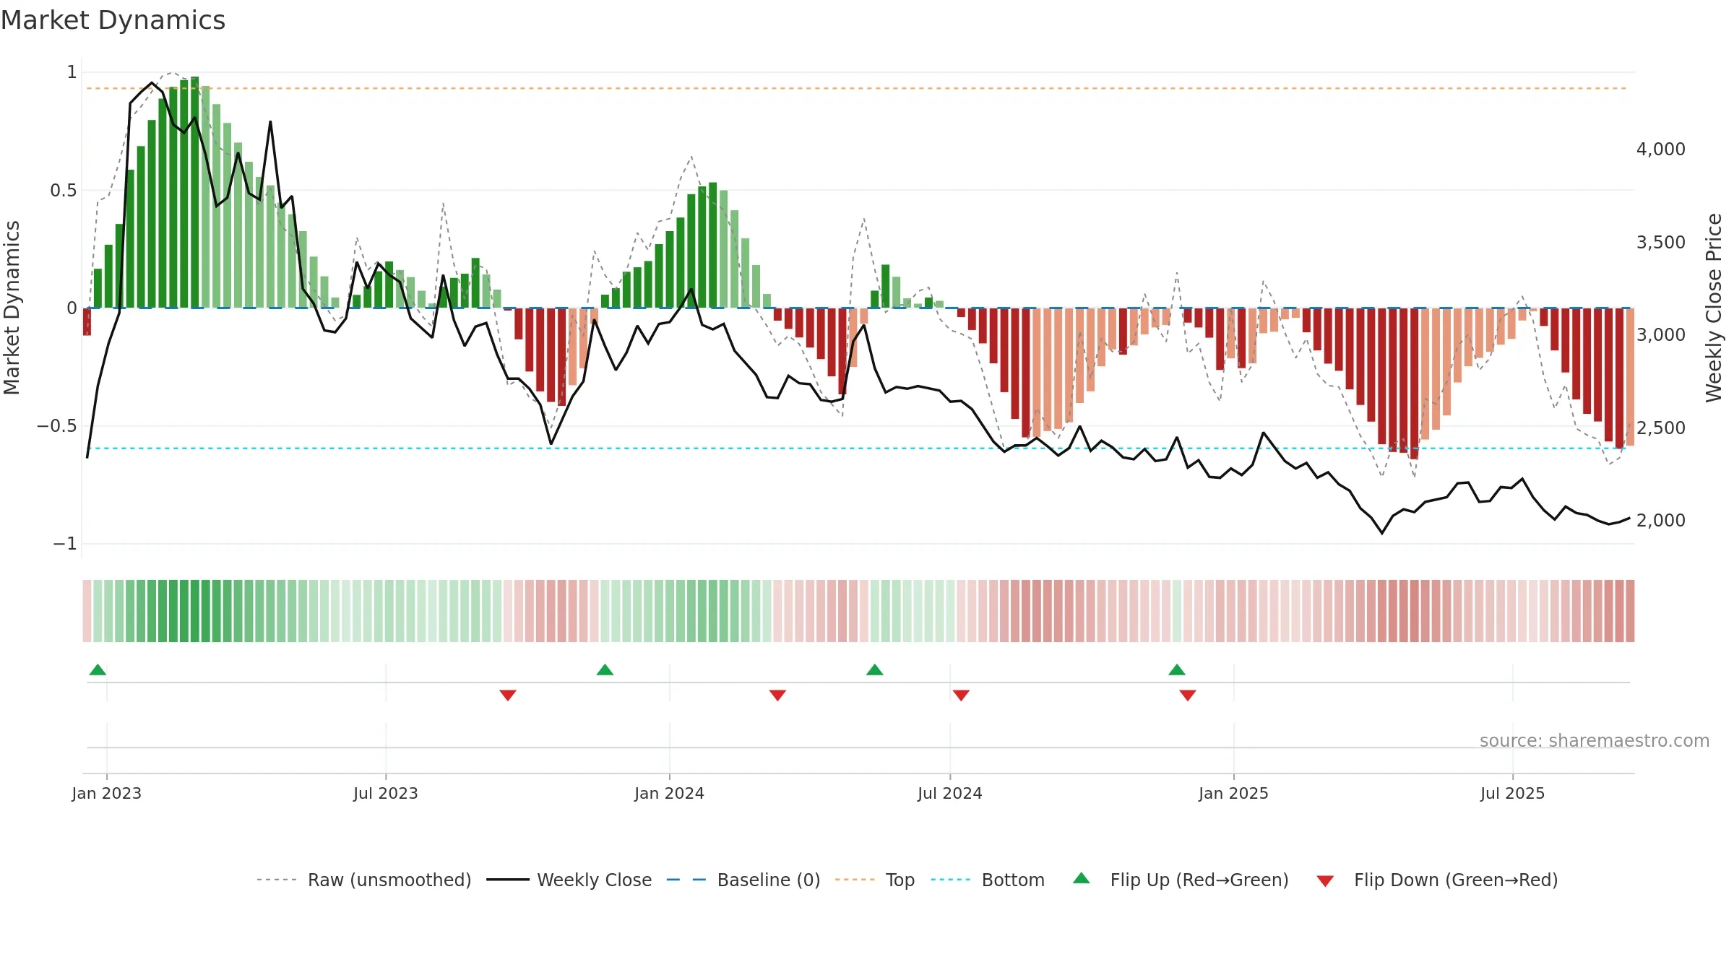Click the Jan 2024 axis label

coord(670,793)
